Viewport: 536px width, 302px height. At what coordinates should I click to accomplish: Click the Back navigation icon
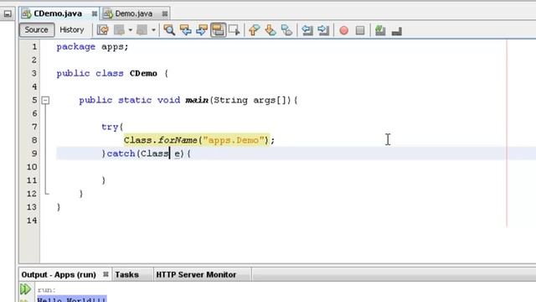119,30
